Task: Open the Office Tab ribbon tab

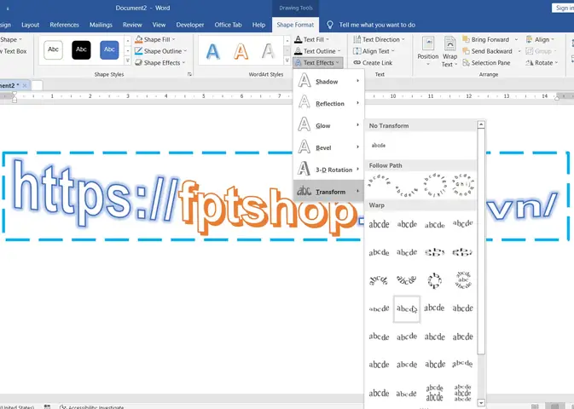Action: (228, 25)
